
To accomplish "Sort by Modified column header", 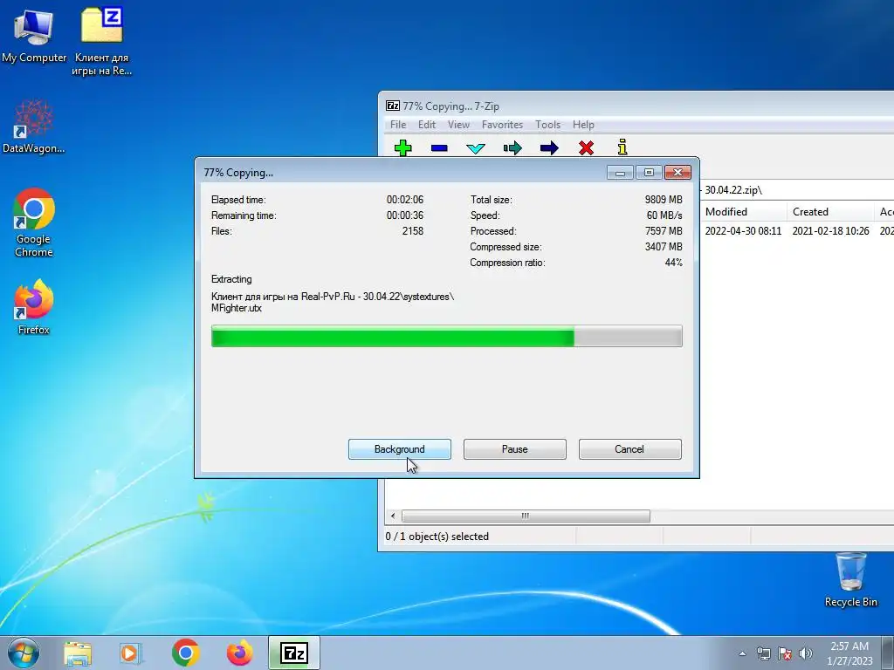I will point(744,212).
